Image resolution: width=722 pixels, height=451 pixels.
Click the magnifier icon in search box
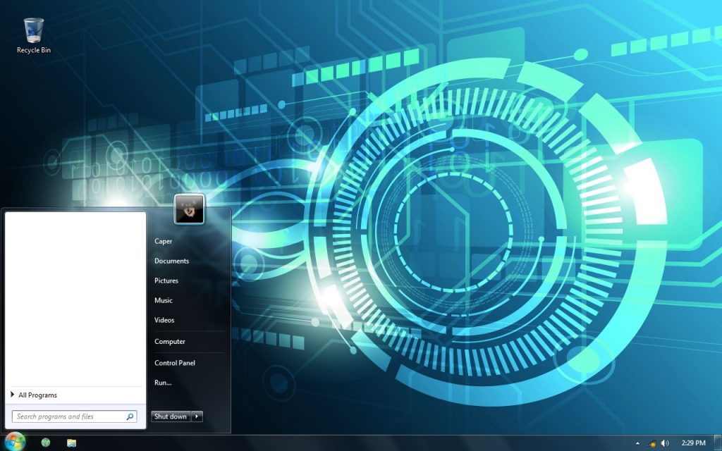pos(130,416)
